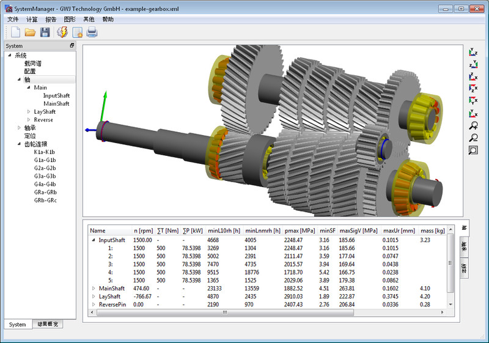This screenshot has width=489, height=343.
Task: Select InputShaft in the System tree
Action: coord(56,96)
